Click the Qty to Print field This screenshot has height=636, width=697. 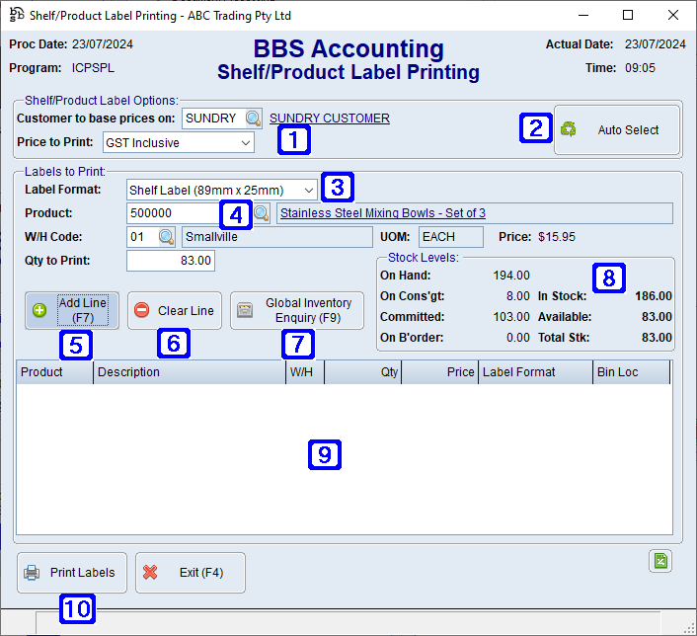point(171,261)
